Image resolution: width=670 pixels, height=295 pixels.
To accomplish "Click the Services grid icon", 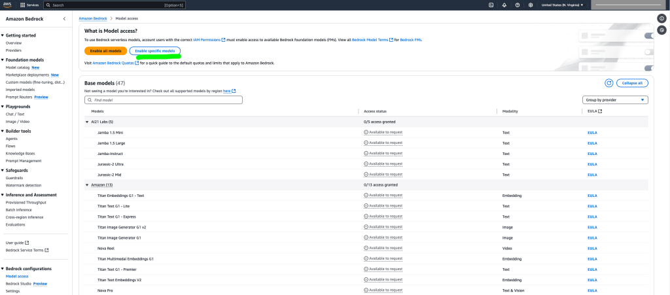I will point(23,5).
